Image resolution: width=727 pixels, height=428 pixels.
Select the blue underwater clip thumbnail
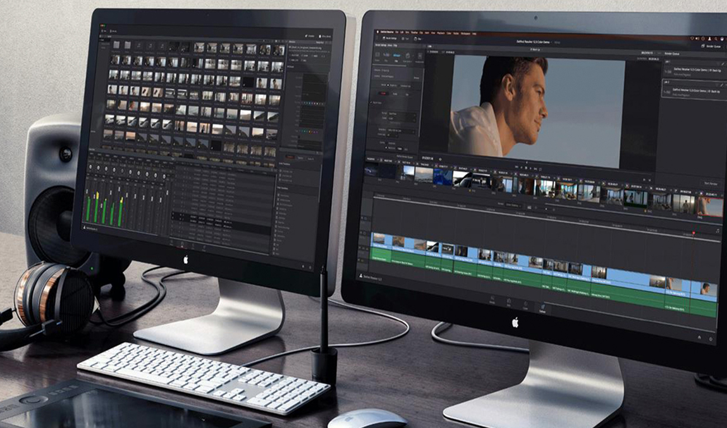[x=443, y=176]
